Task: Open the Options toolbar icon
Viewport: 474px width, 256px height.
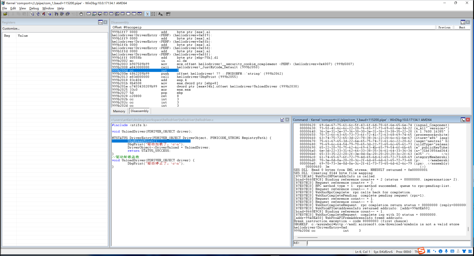Action: click(x=168, y=14)
